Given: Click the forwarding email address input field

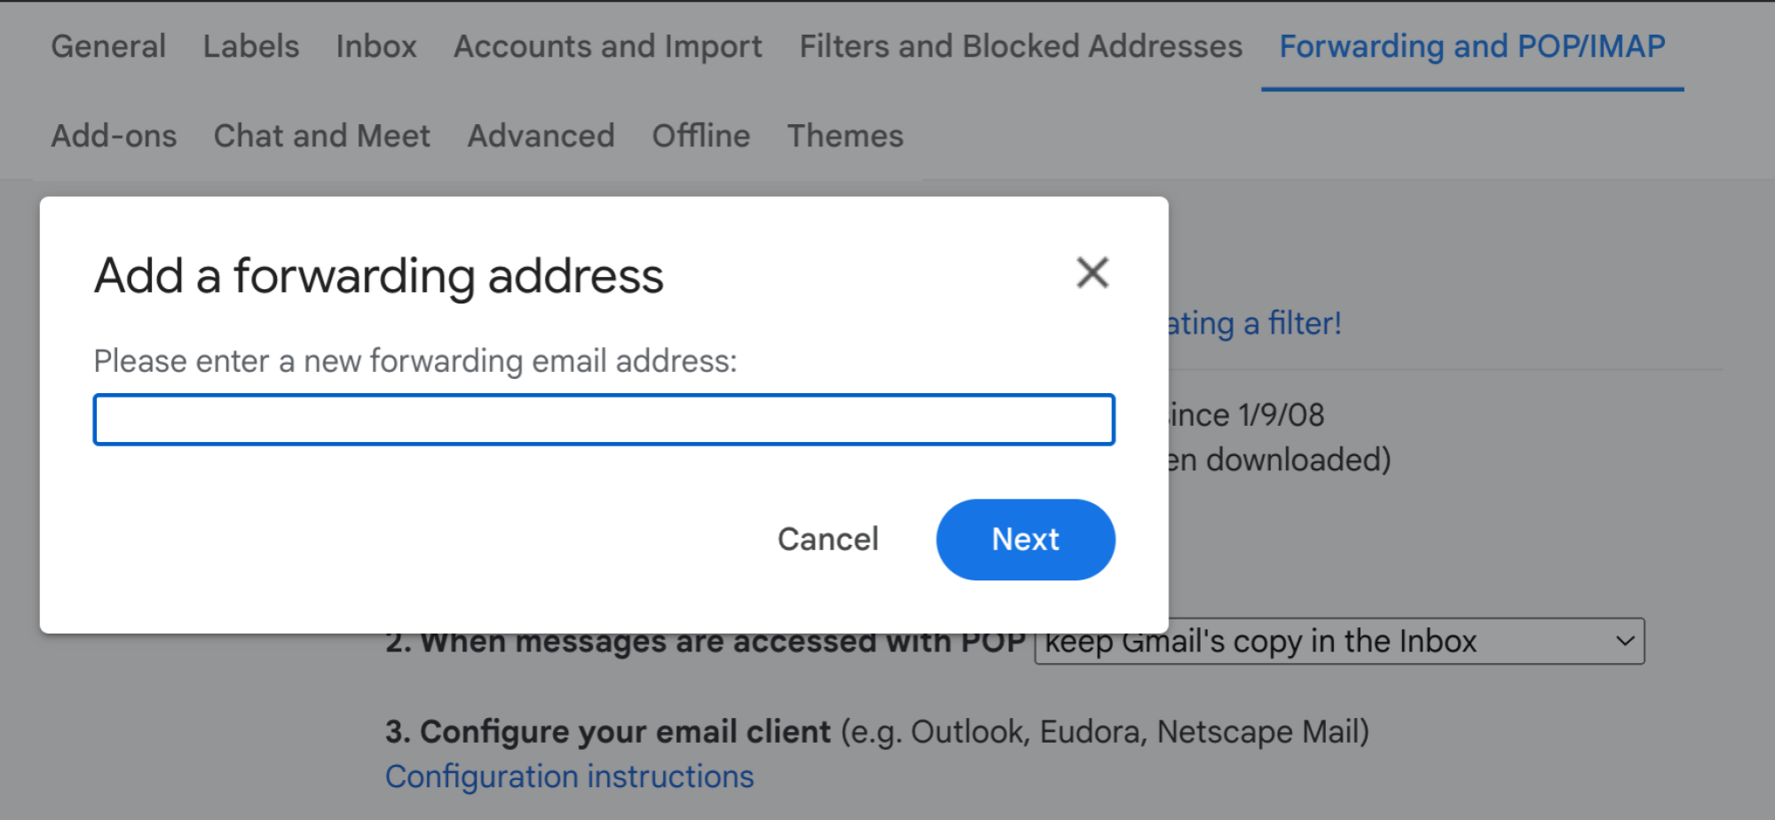Looking at the screenshot, I should [603, 420].
